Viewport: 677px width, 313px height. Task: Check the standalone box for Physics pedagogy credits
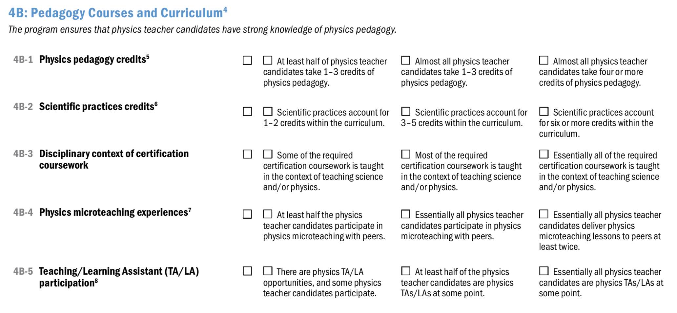pyautogui.click(x=247, y=61)
